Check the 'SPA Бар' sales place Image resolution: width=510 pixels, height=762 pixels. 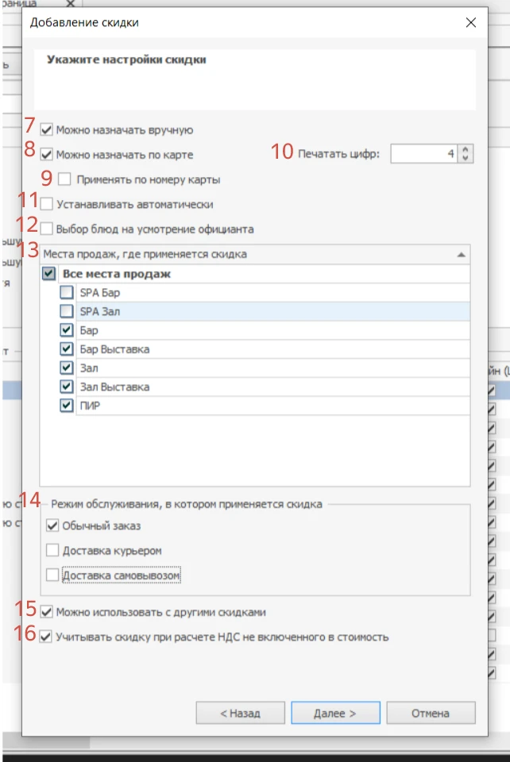(67, 292)
